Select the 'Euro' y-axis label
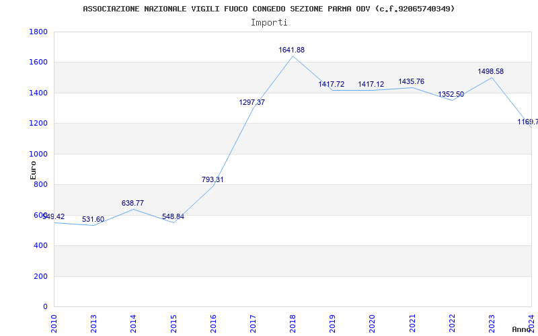This screenshot has width=538, height=336. click(x=33, y=170)
